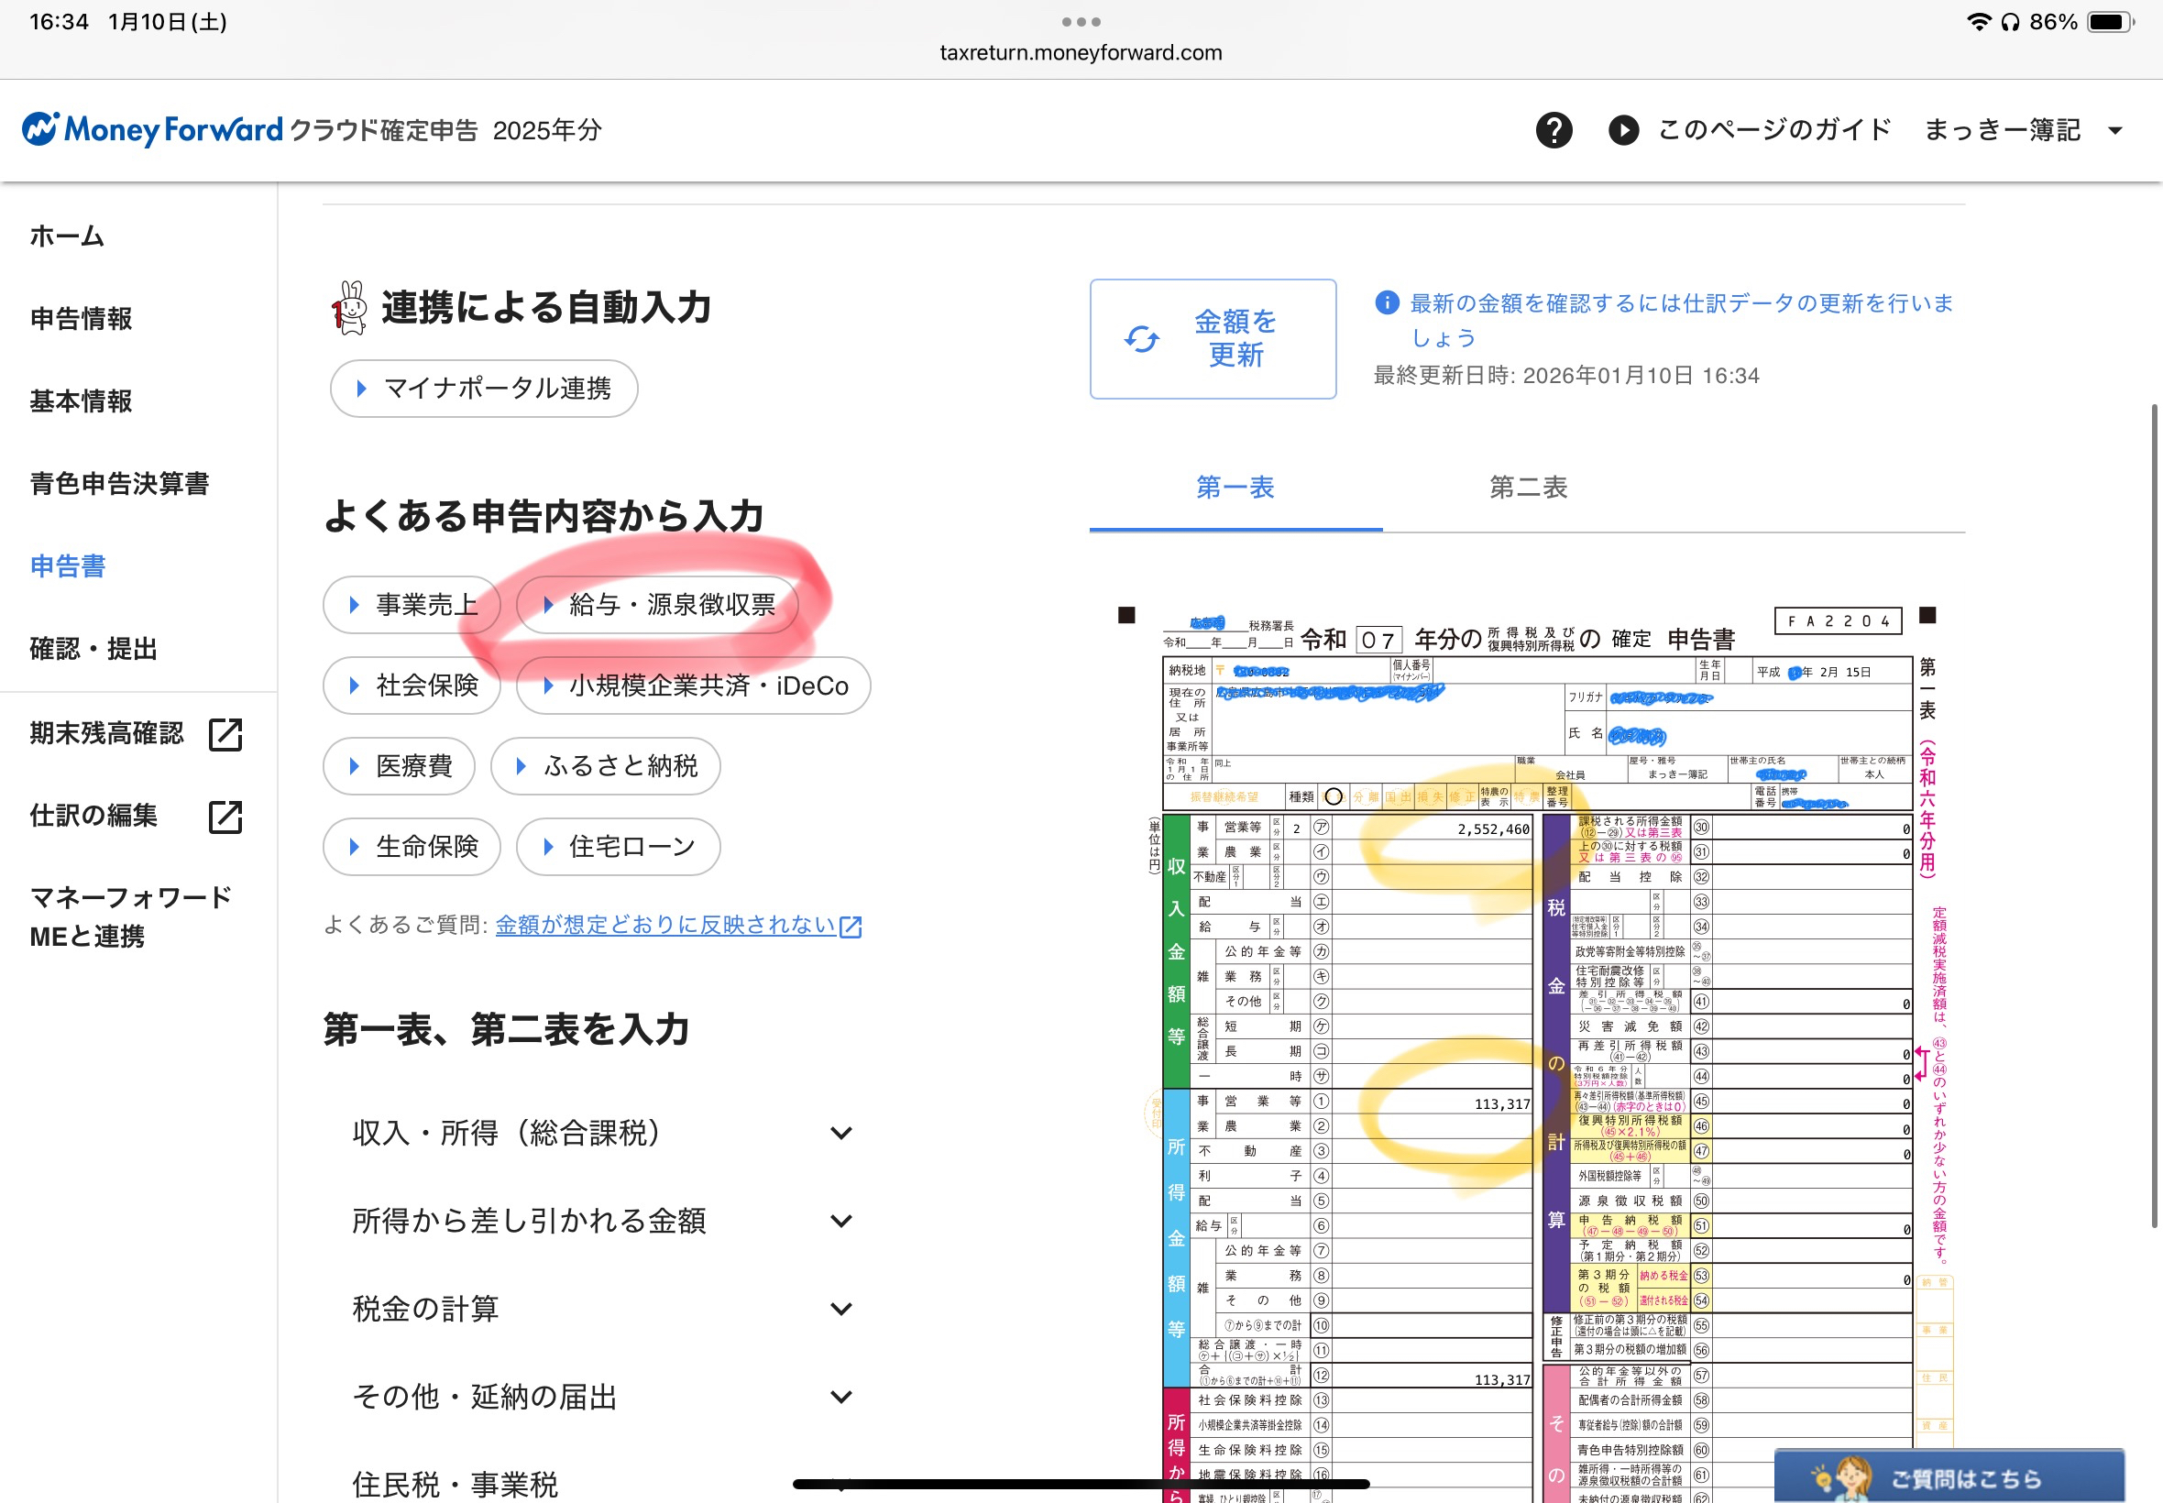
Task: Open 住宅ローン input
Action: tap(619, 848)
